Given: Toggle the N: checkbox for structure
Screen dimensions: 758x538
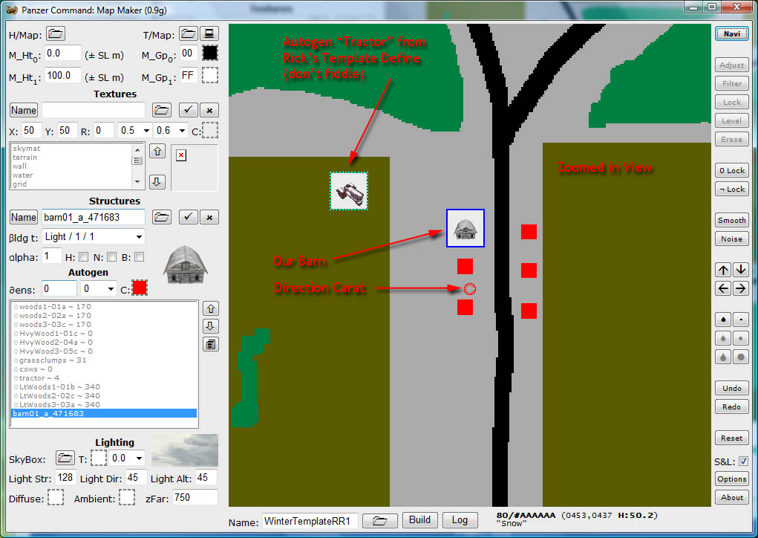Looking at the screenshot, I should [111, 257].
